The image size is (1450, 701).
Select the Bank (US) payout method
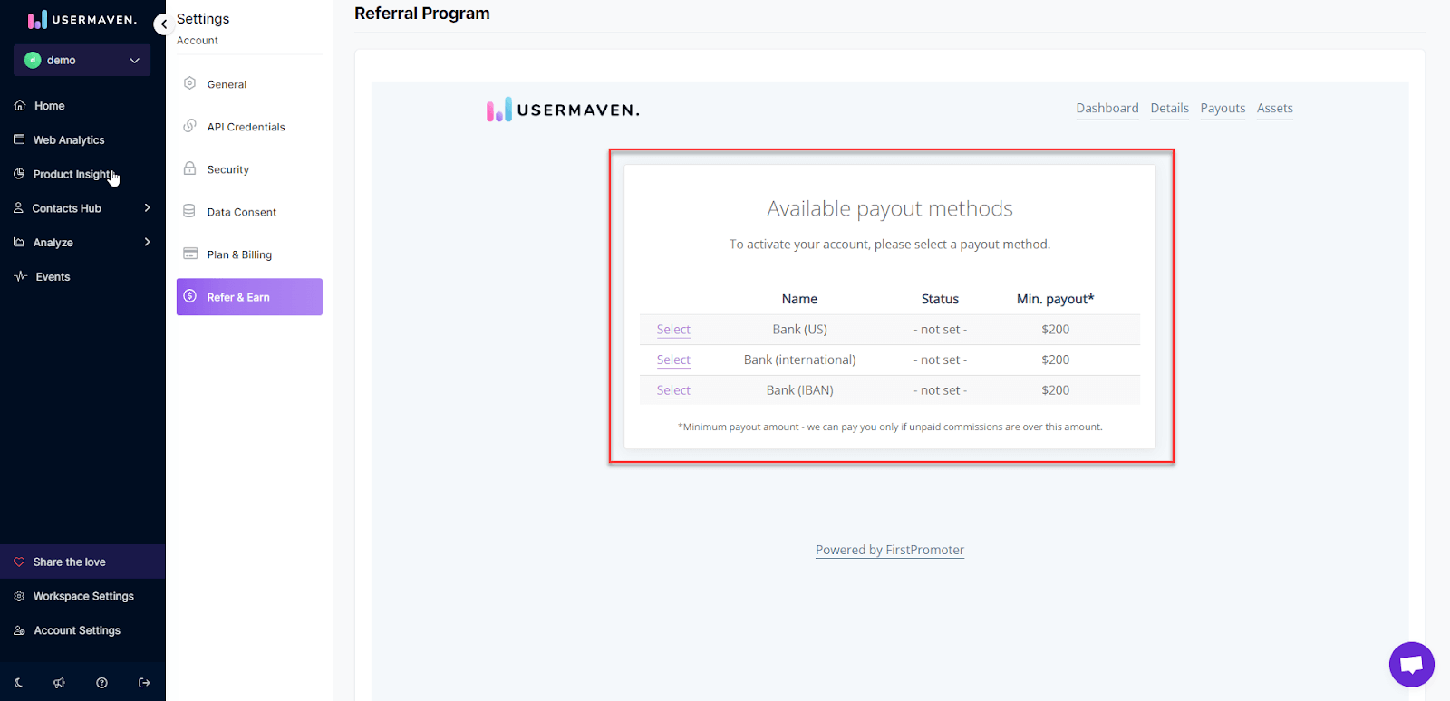tap(673, 330)
